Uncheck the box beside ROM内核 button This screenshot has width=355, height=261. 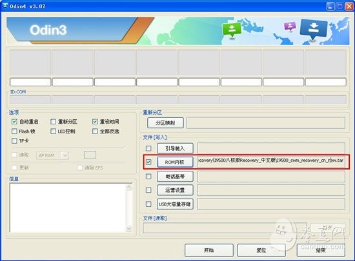[x=148, y=162]
